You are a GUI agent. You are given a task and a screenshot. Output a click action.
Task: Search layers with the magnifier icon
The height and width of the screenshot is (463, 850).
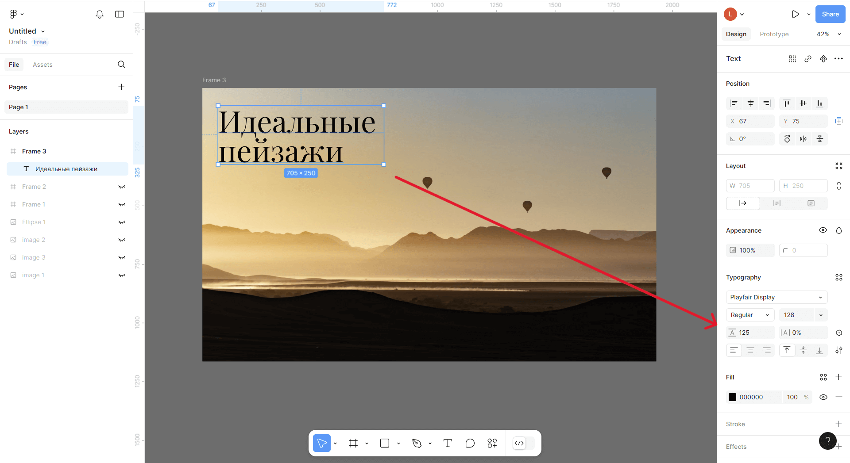(x=121, y=65)
